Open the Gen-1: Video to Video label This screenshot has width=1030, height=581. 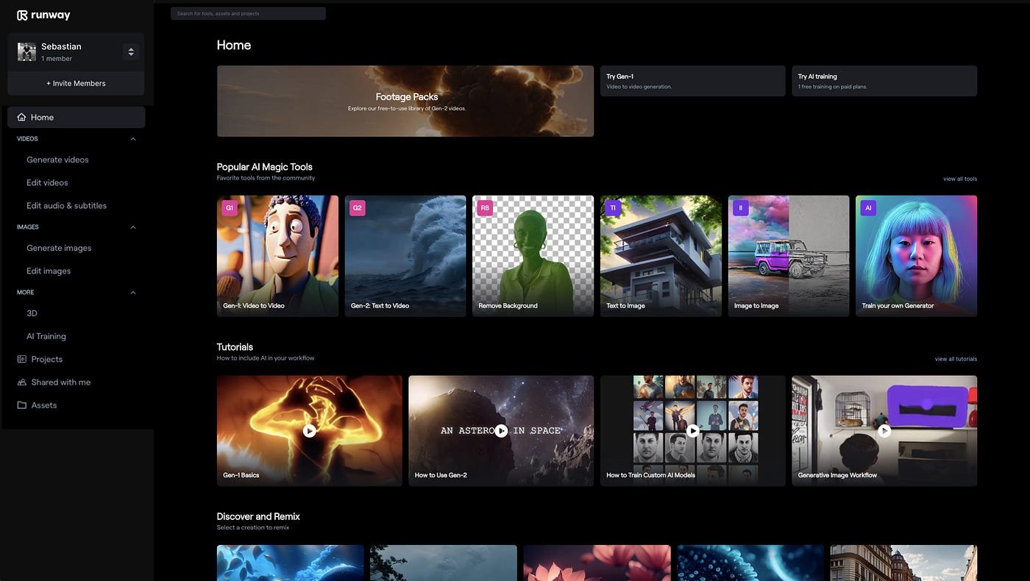254,306
